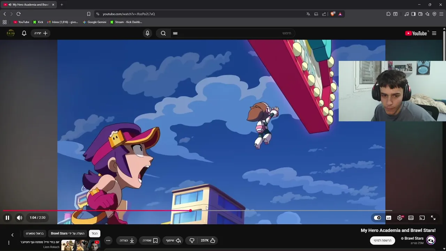Dislike the video with the thumbs-down icon

click(192, 240)
